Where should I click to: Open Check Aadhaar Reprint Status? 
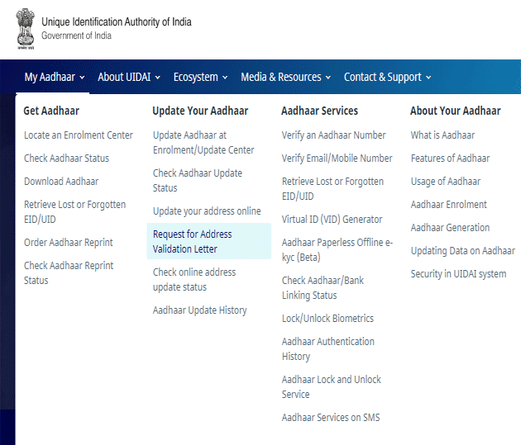click(x=69, y=273)
